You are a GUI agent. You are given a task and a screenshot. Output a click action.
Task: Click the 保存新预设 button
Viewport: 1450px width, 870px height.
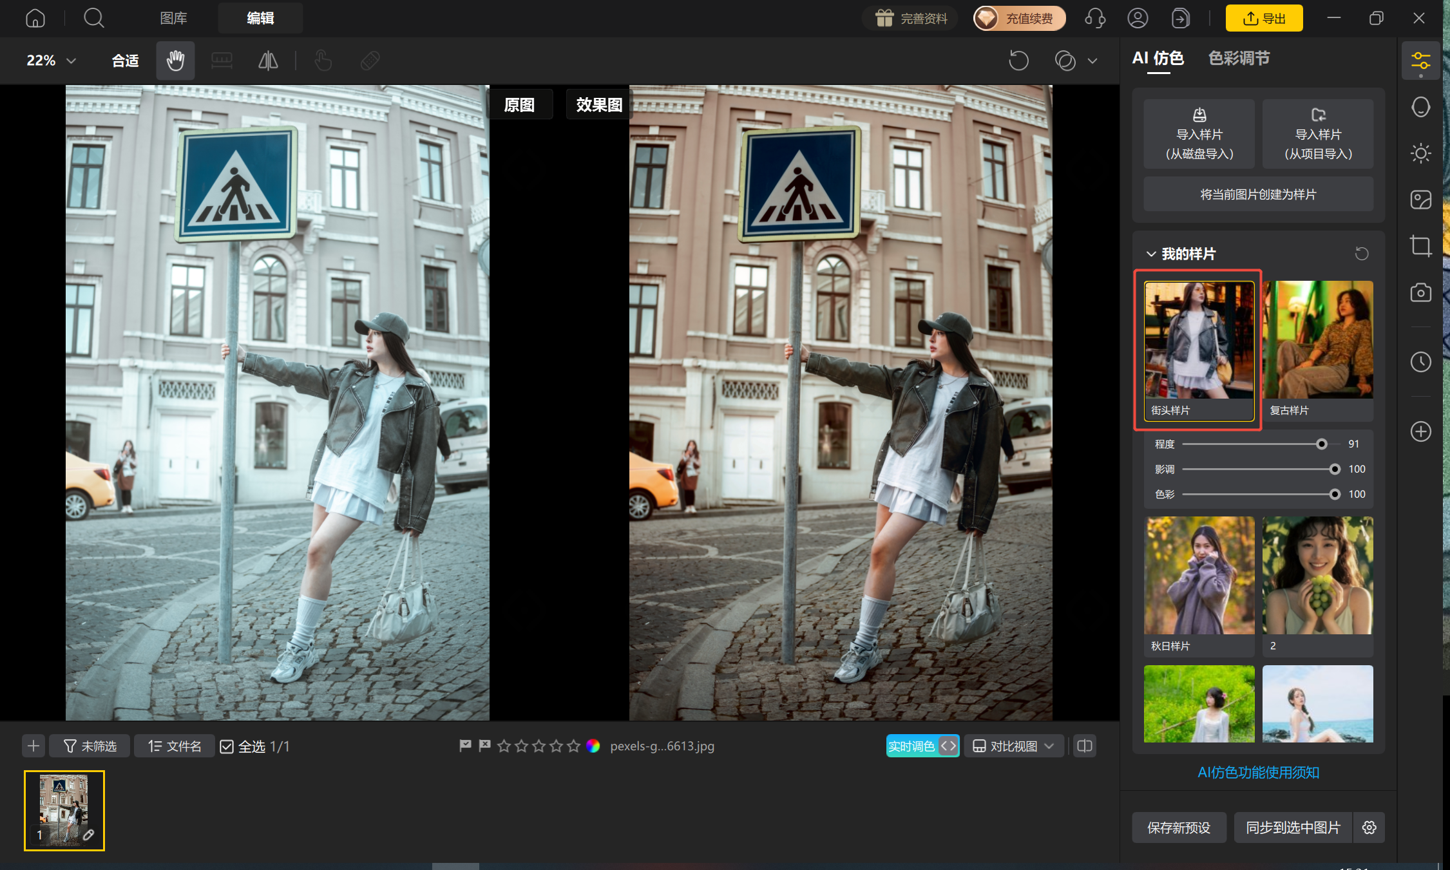click(1179, 827)
